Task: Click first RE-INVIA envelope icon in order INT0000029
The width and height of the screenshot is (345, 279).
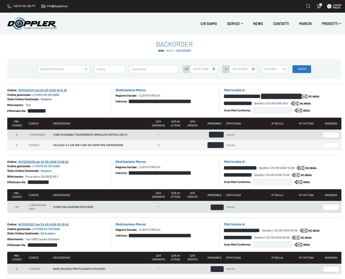Action: coord(301,168)
